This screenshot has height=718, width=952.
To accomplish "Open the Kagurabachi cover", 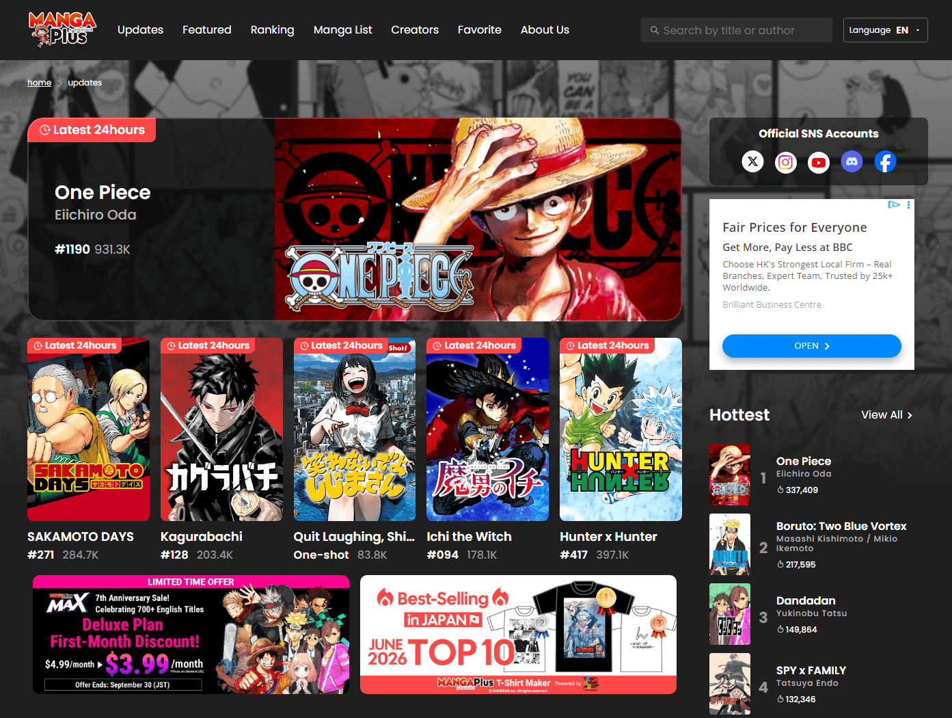I will pyautogui.click(x=221, y=429).
